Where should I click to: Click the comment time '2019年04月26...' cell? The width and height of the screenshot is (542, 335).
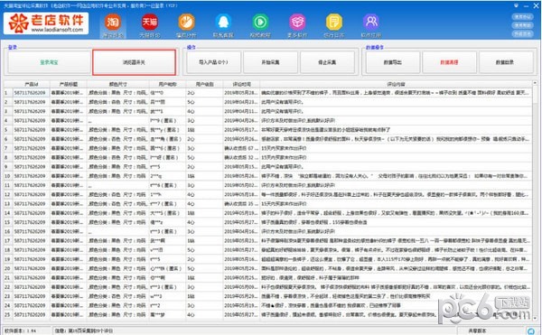(241, 120)
